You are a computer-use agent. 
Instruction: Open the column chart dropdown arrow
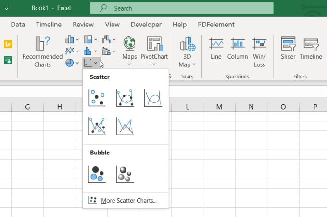(x=77, y=39)
